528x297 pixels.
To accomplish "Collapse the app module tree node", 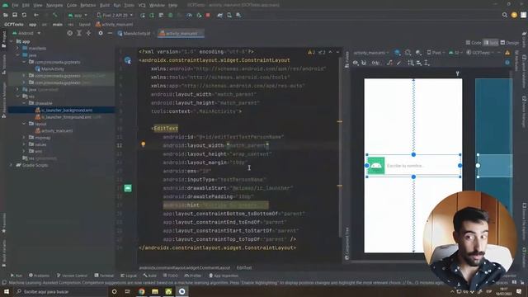I will [12, 41].
